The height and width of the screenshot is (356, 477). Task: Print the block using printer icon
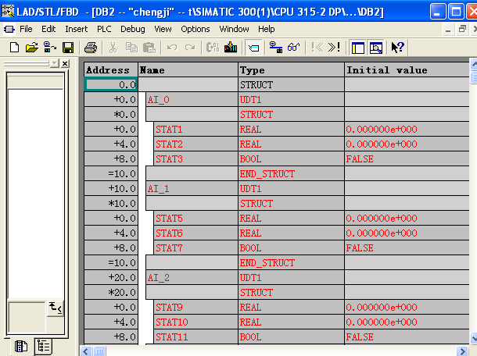[91, 48]
